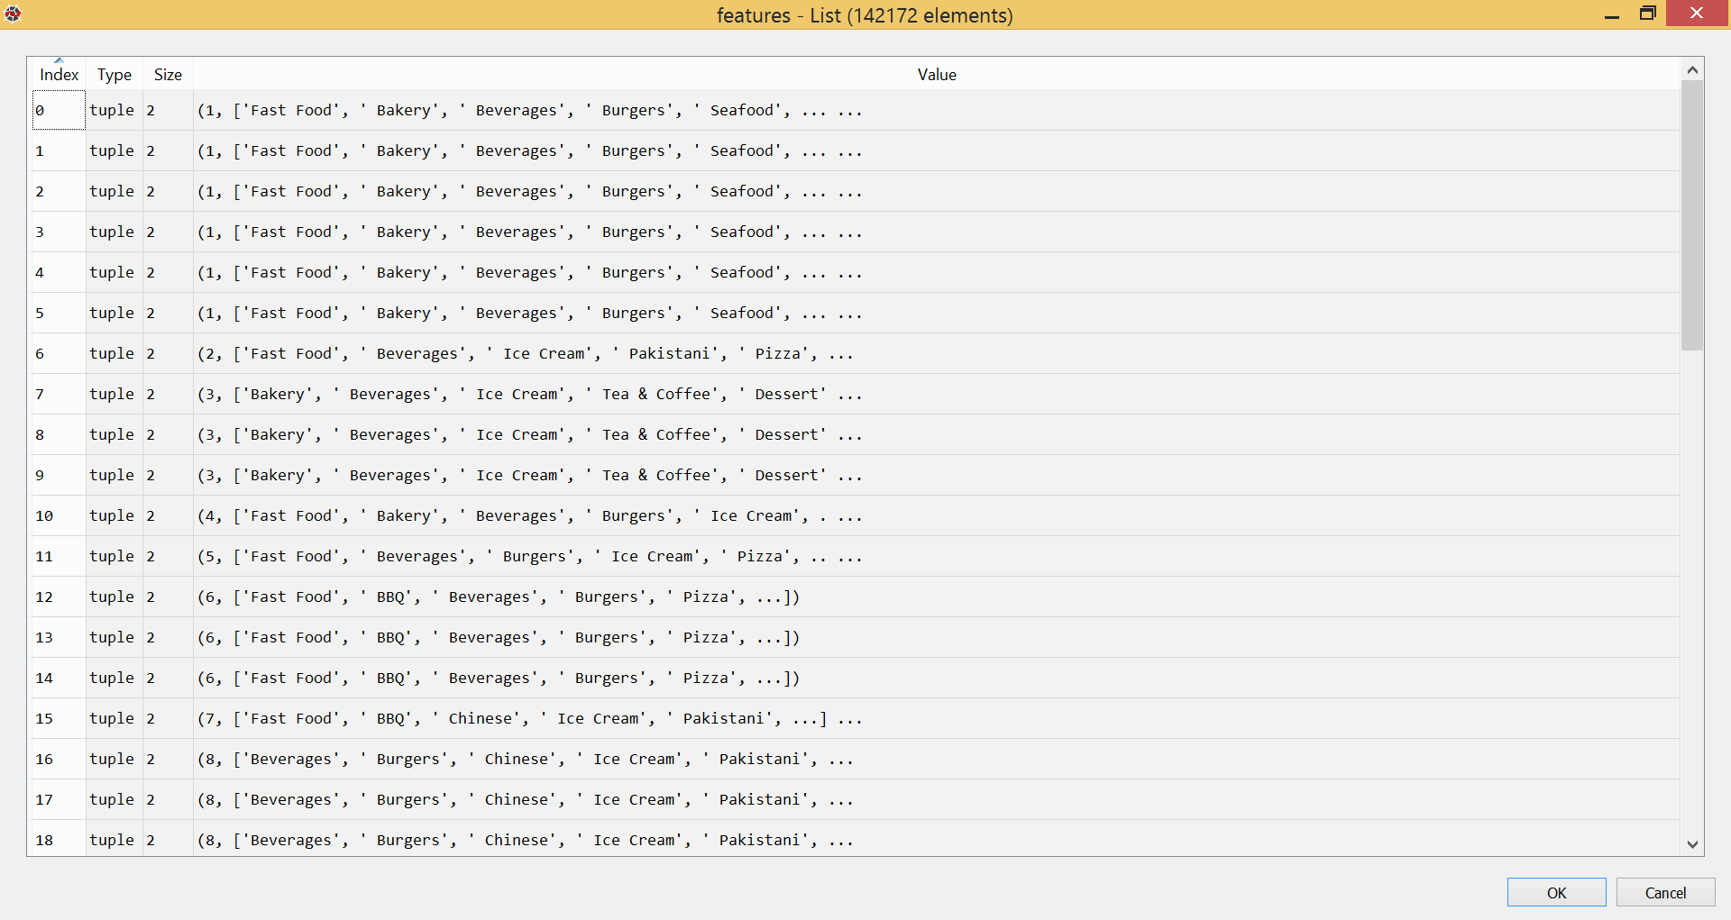The width and height of the screenshot is (1731, 920).
Task: Close the features list window
Action: (x=1696, y=14)
